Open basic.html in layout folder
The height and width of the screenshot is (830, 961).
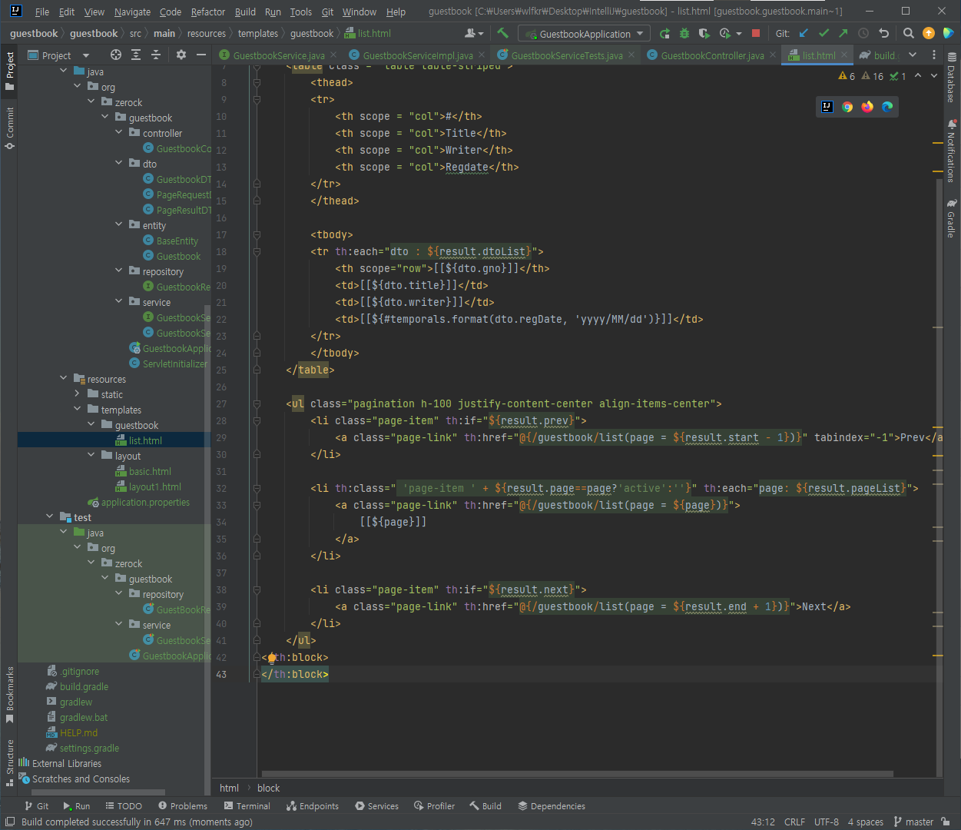144,471
